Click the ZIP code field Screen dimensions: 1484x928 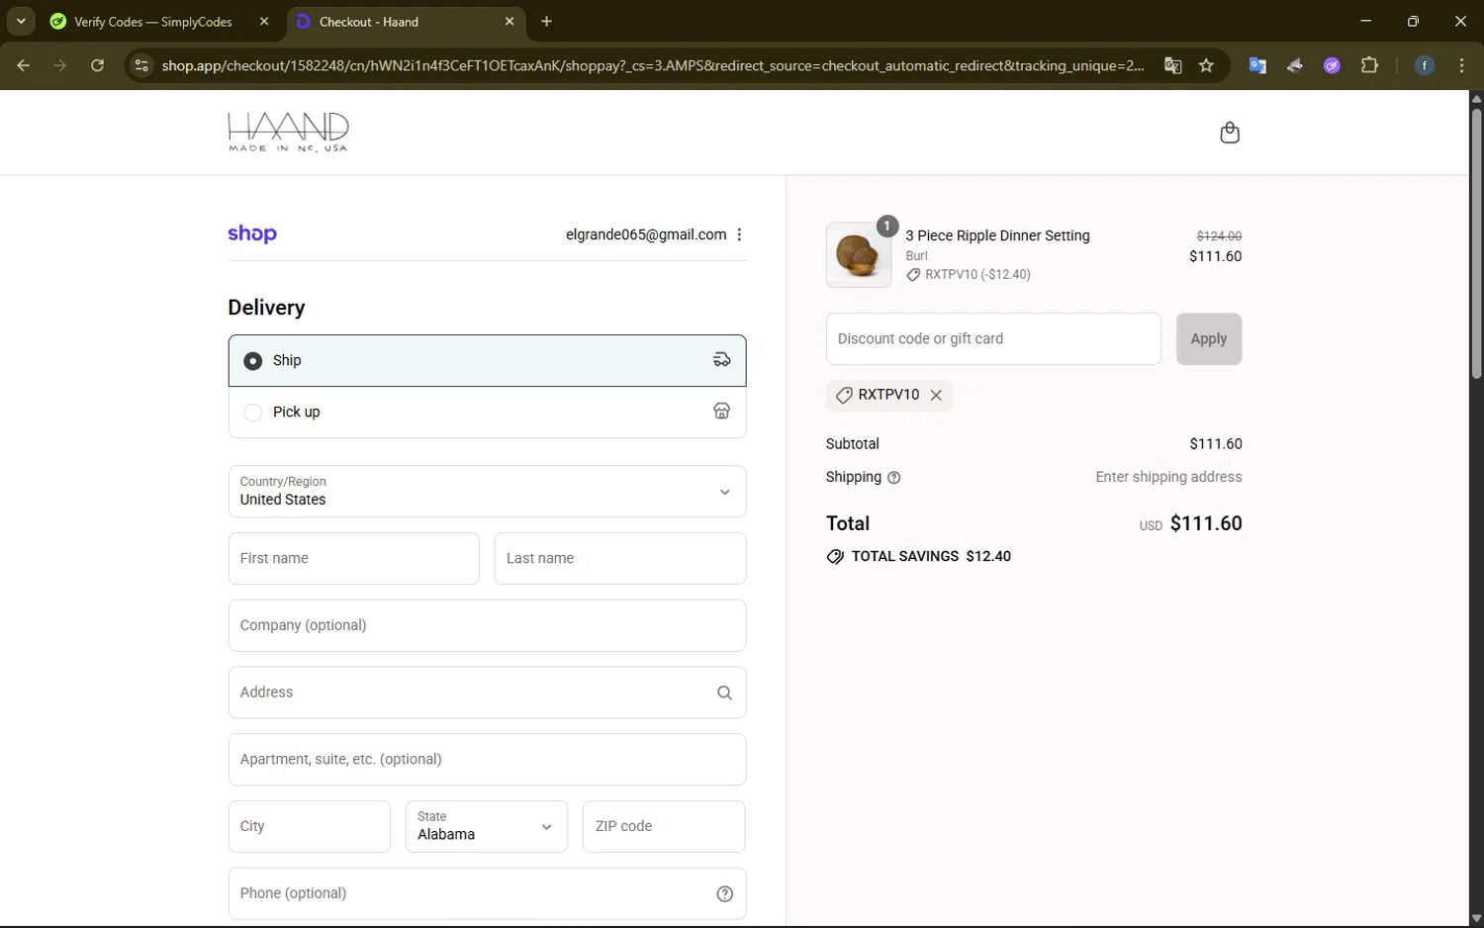tap(664, 826)
